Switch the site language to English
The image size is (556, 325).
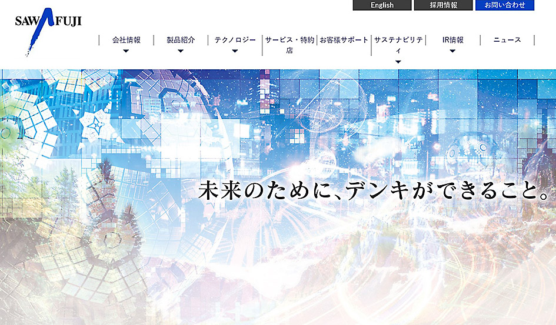point(382,5)
